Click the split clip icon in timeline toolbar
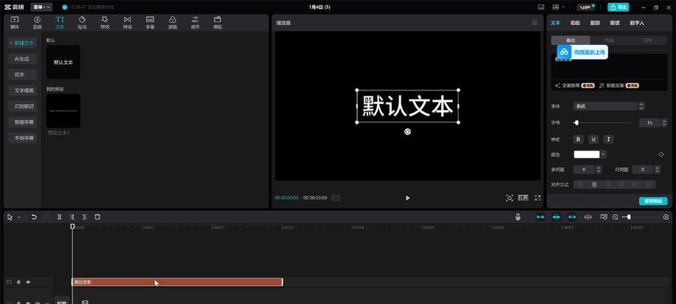 click(x=59, y=217)
